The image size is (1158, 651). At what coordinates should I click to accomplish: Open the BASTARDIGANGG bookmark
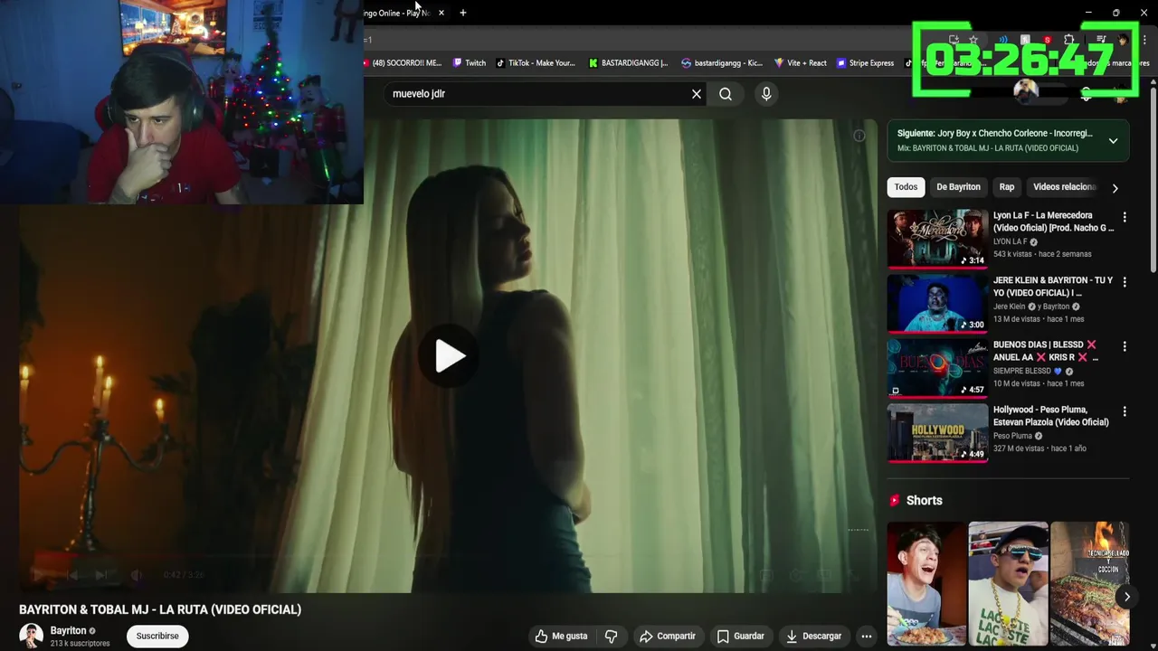628,63
